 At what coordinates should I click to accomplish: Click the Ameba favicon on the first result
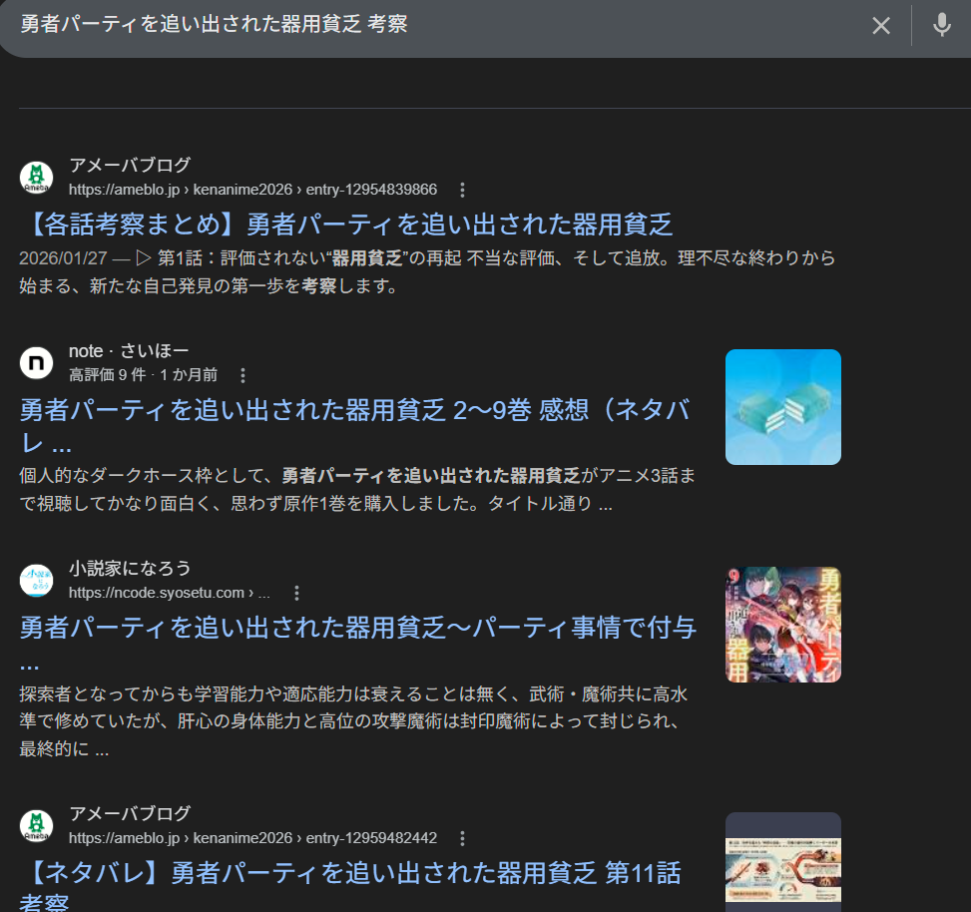pyautogui.click(x=36, y=177)
